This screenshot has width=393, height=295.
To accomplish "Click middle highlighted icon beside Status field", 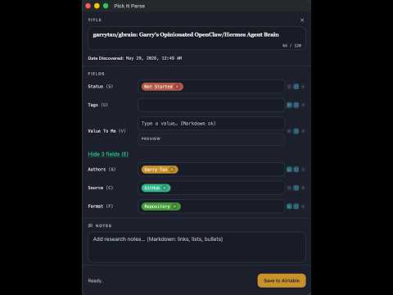I will (296, 87).
